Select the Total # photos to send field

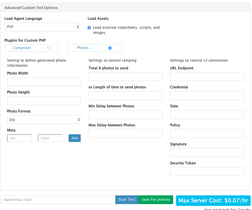pos(125,77)
